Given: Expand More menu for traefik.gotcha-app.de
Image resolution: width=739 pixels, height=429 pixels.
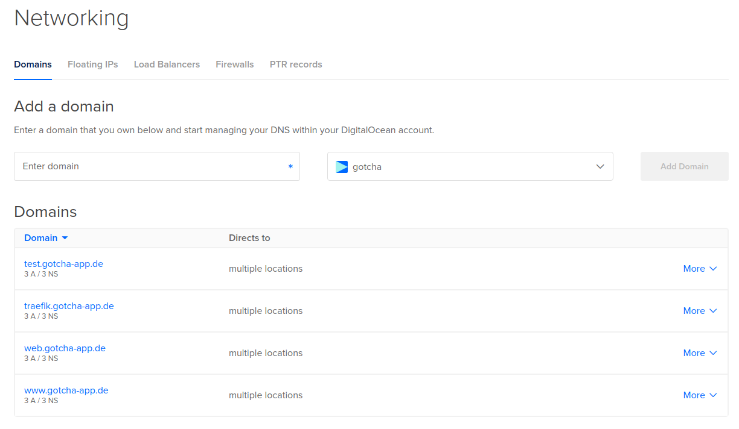Looking at the screenshot, I should tap(699, 311).
